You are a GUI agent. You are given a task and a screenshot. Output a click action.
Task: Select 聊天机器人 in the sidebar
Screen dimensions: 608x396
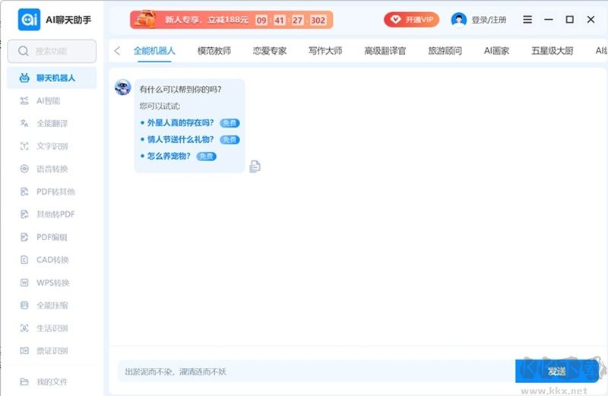(52, 78)
